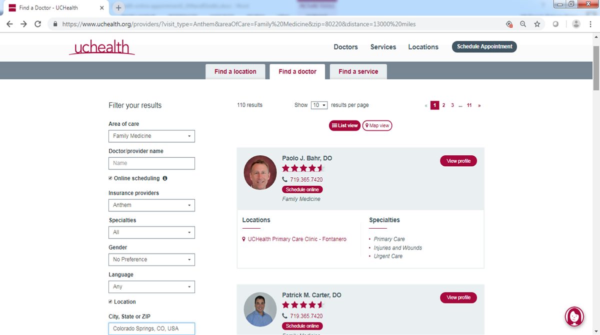This screenshot has height=335, width=600.
Task: Click the Urgent Care specialty text
Action: (388, 256)
